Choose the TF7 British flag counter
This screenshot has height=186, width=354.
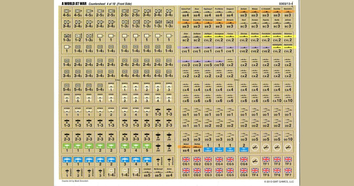pyautogui.click(x=288, y=172)
